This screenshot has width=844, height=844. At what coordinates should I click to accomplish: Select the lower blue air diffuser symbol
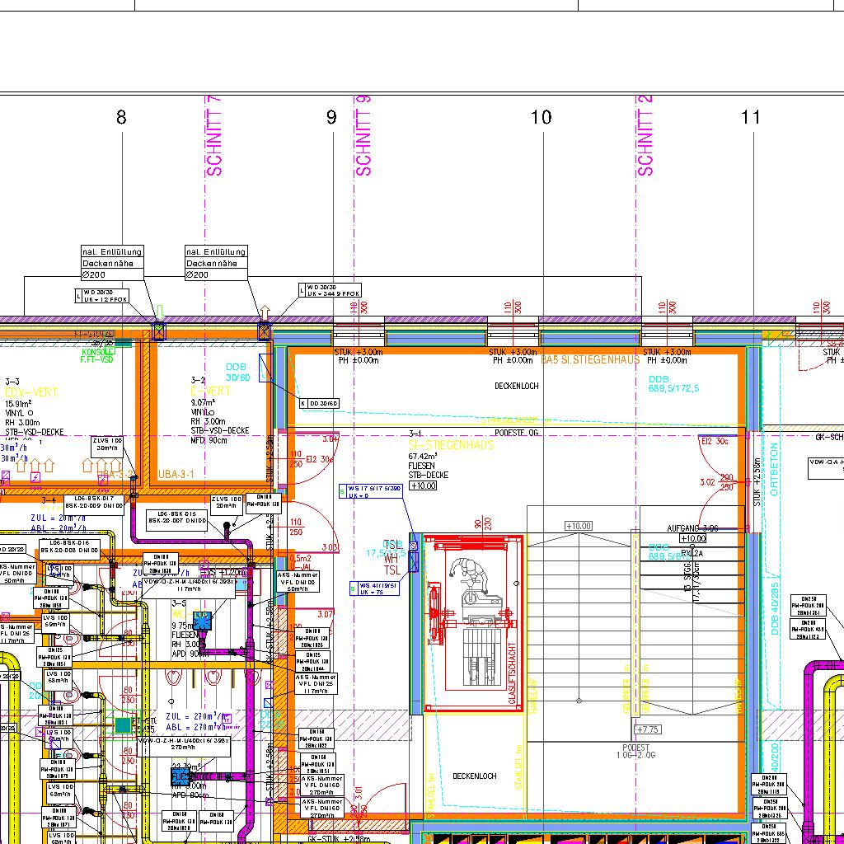179,777
